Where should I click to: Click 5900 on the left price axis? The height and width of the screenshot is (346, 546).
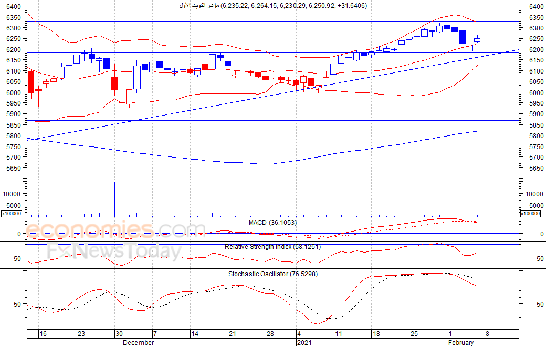click(14, 114)
